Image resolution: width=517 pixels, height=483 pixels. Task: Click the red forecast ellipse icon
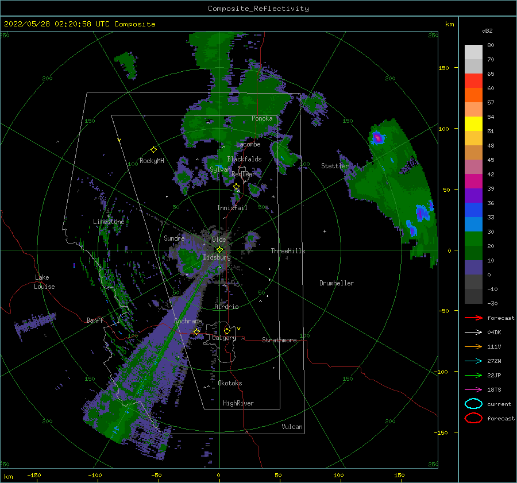pyautogui.click(x=473, y=418)
